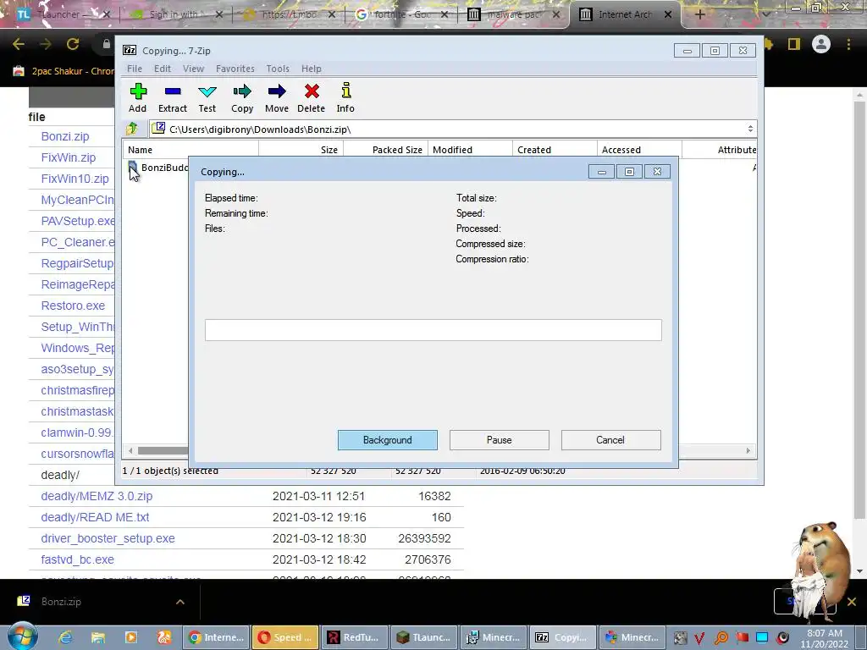
Task: Open the FixWin10.zip link
Action: coord(75,179)
